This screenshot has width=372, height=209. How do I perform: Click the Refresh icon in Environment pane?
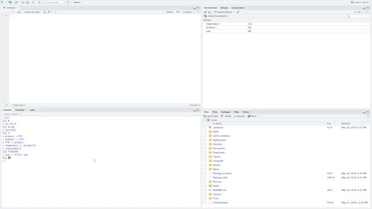367,12
